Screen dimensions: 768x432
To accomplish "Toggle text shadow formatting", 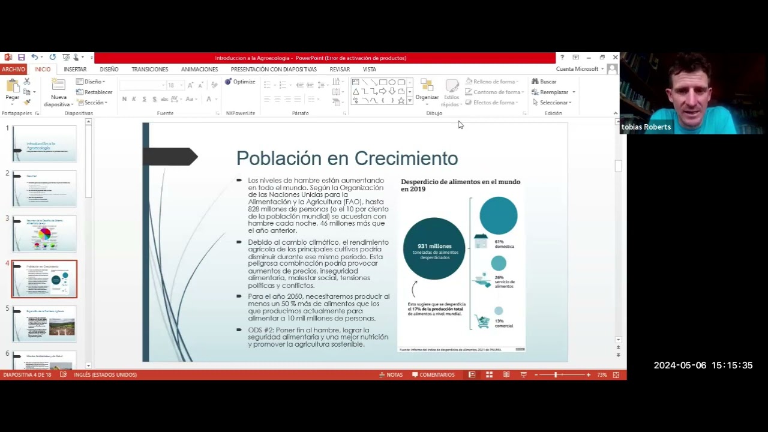I will click(x=154, y=99).
